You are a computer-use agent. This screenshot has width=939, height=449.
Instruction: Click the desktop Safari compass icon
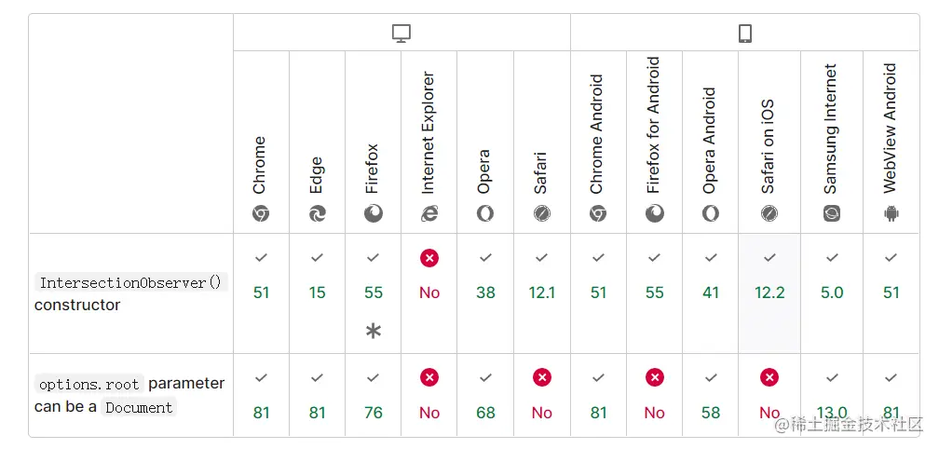click(541, 213)
